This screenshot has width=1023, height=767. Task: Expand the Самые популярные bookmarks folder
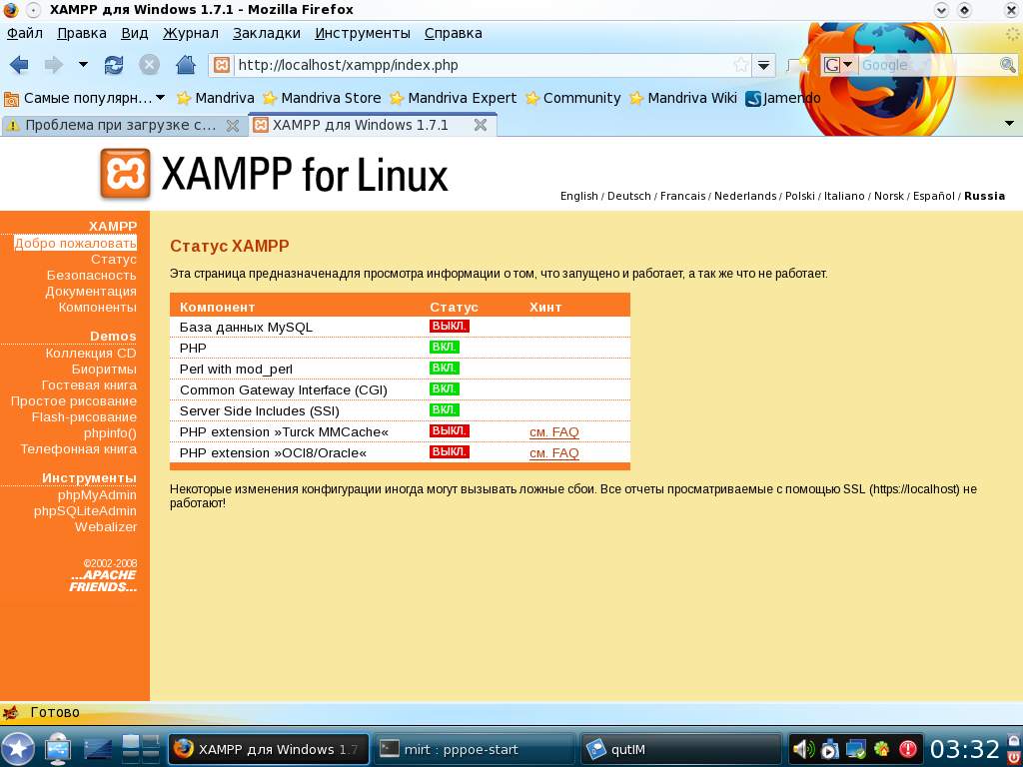tap(84, 99)
